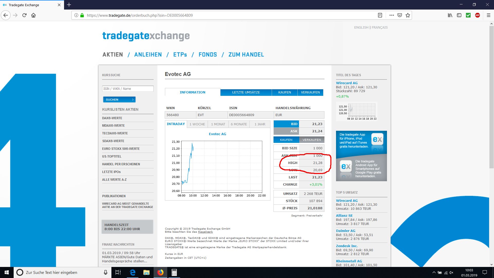Image resolution: width=494 pixels, height=278 pixels.
Task: Open page actions three-dots menu
Action: (392, 15)
